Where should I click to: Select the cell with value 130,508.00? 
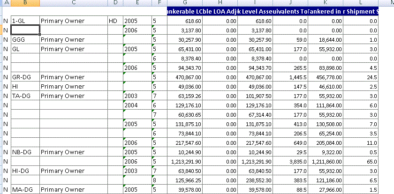(x=326, y=124)
